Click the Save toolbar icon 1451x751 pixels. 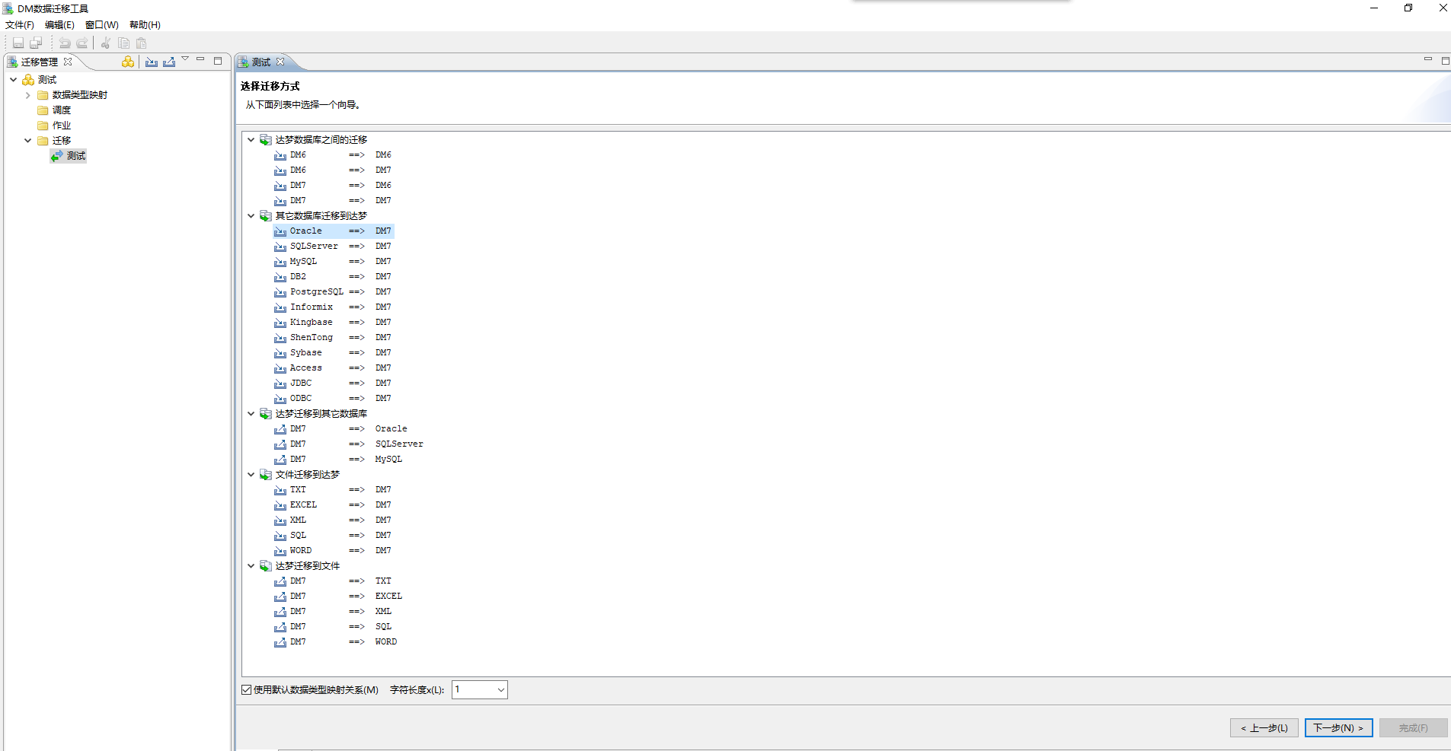[18, 43]
